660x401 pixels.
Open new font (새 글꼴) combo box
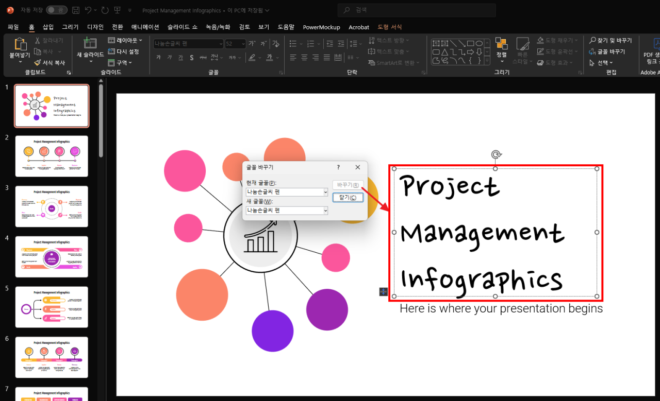click(287, 211)
